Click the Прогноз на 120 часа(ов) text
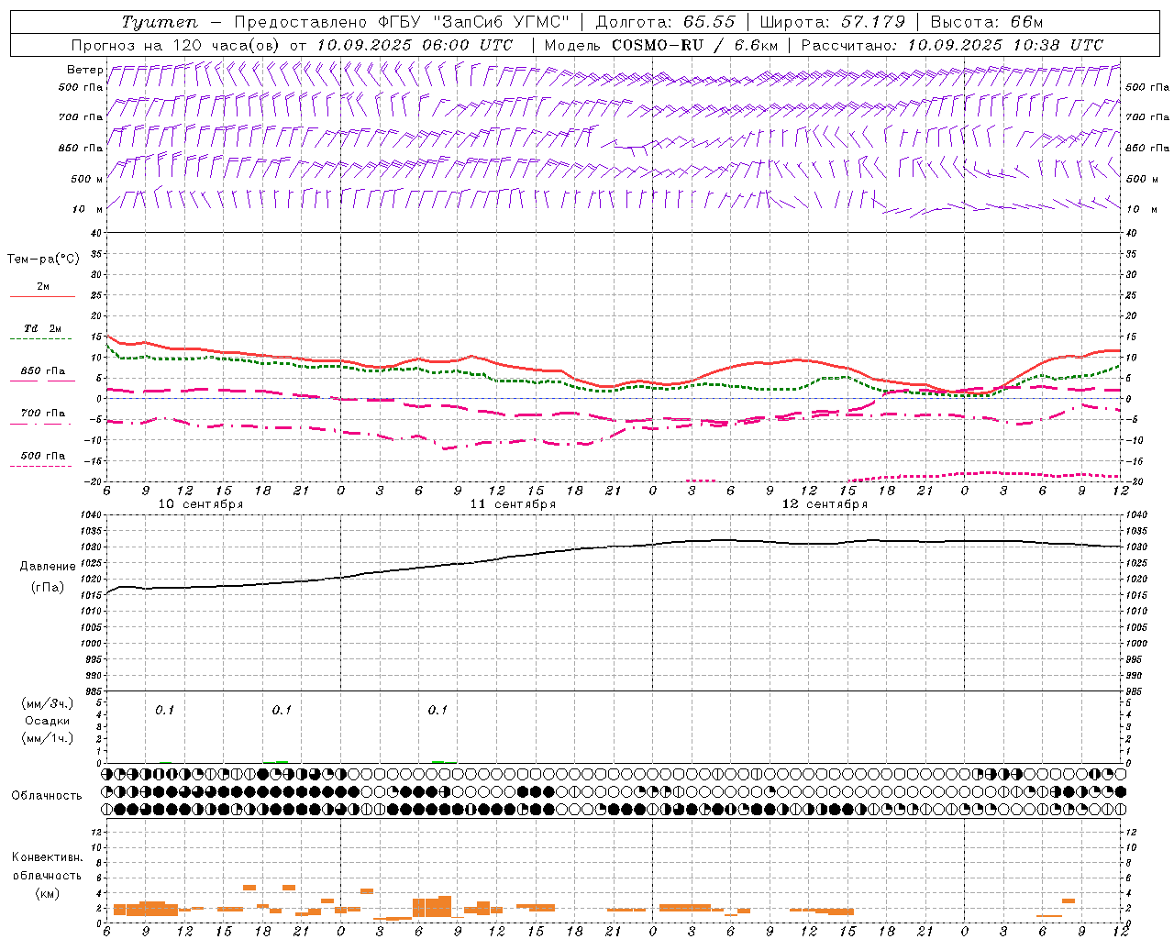This screenshot has height=939, width=1174. 177,45
